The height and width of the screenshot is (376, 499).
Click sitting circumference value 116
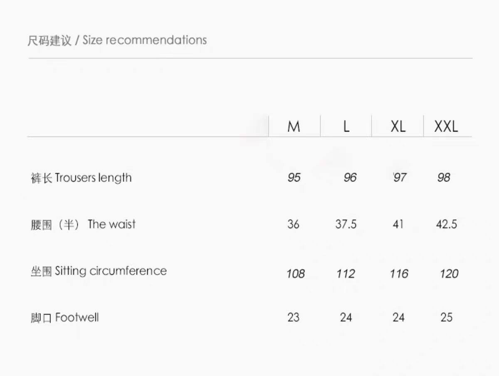coord(399,274)
